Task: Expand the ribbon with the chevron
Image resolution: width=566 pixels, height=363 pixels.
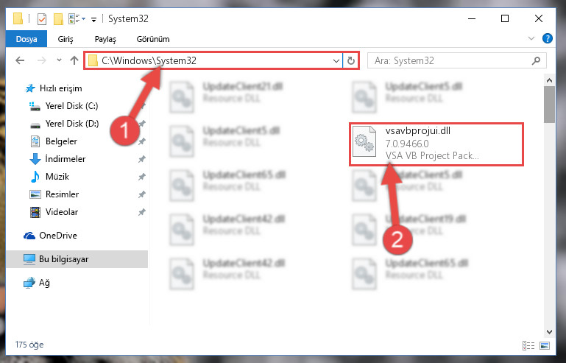Action: click(531, 38)
